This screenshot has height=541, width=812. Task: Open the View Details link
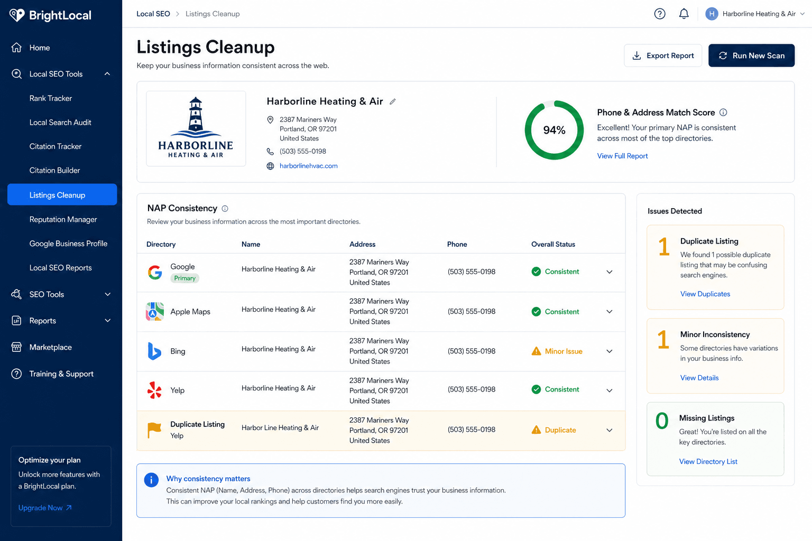pyautogui.click(x=699, y=378)
